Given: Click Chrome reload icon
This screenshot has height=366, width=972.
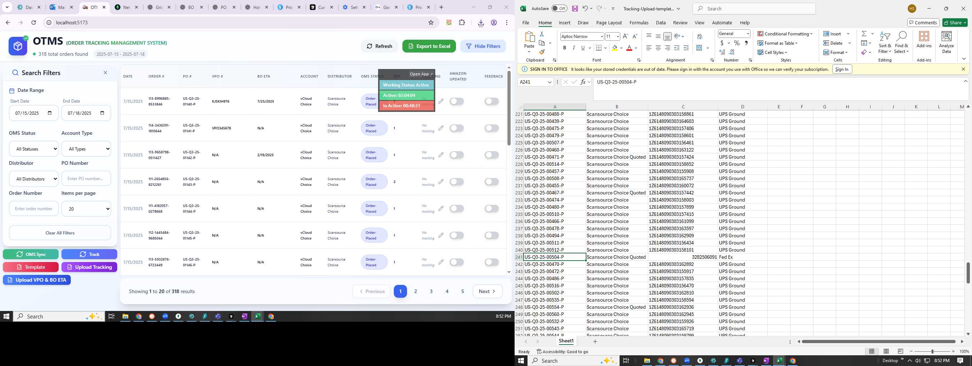Looking at the screenshot, I should pyautogui.click(x=34, y=23).
